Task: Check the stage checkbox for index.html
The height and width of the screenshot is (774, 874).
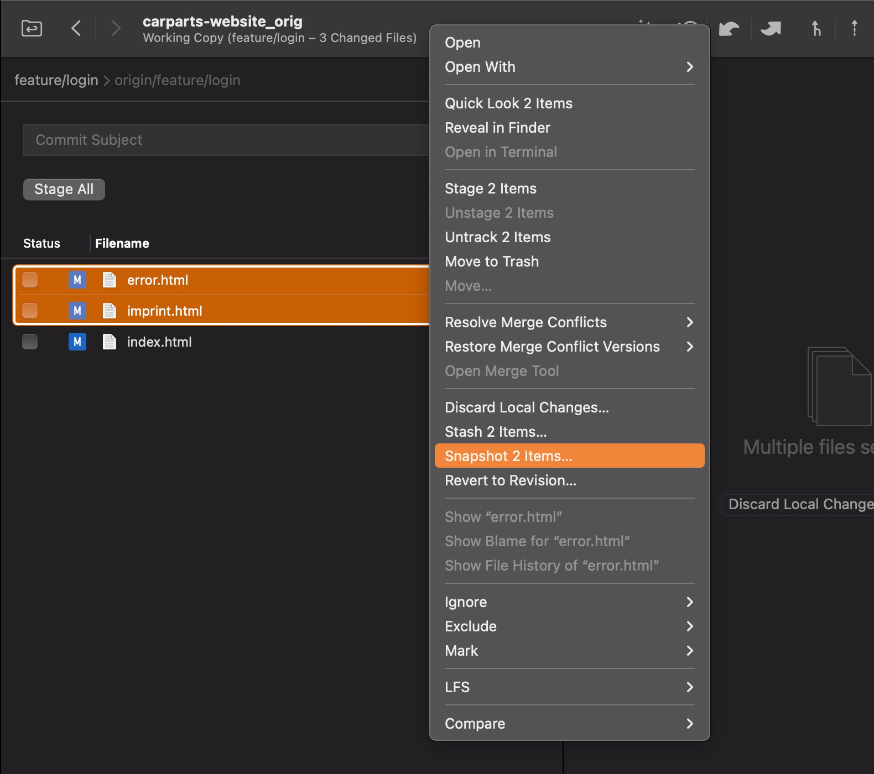Action: [x=30, y=342]
